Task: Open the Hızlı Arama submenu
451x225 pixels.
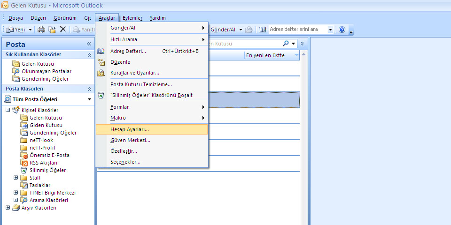Action: (x=152, y=39)
